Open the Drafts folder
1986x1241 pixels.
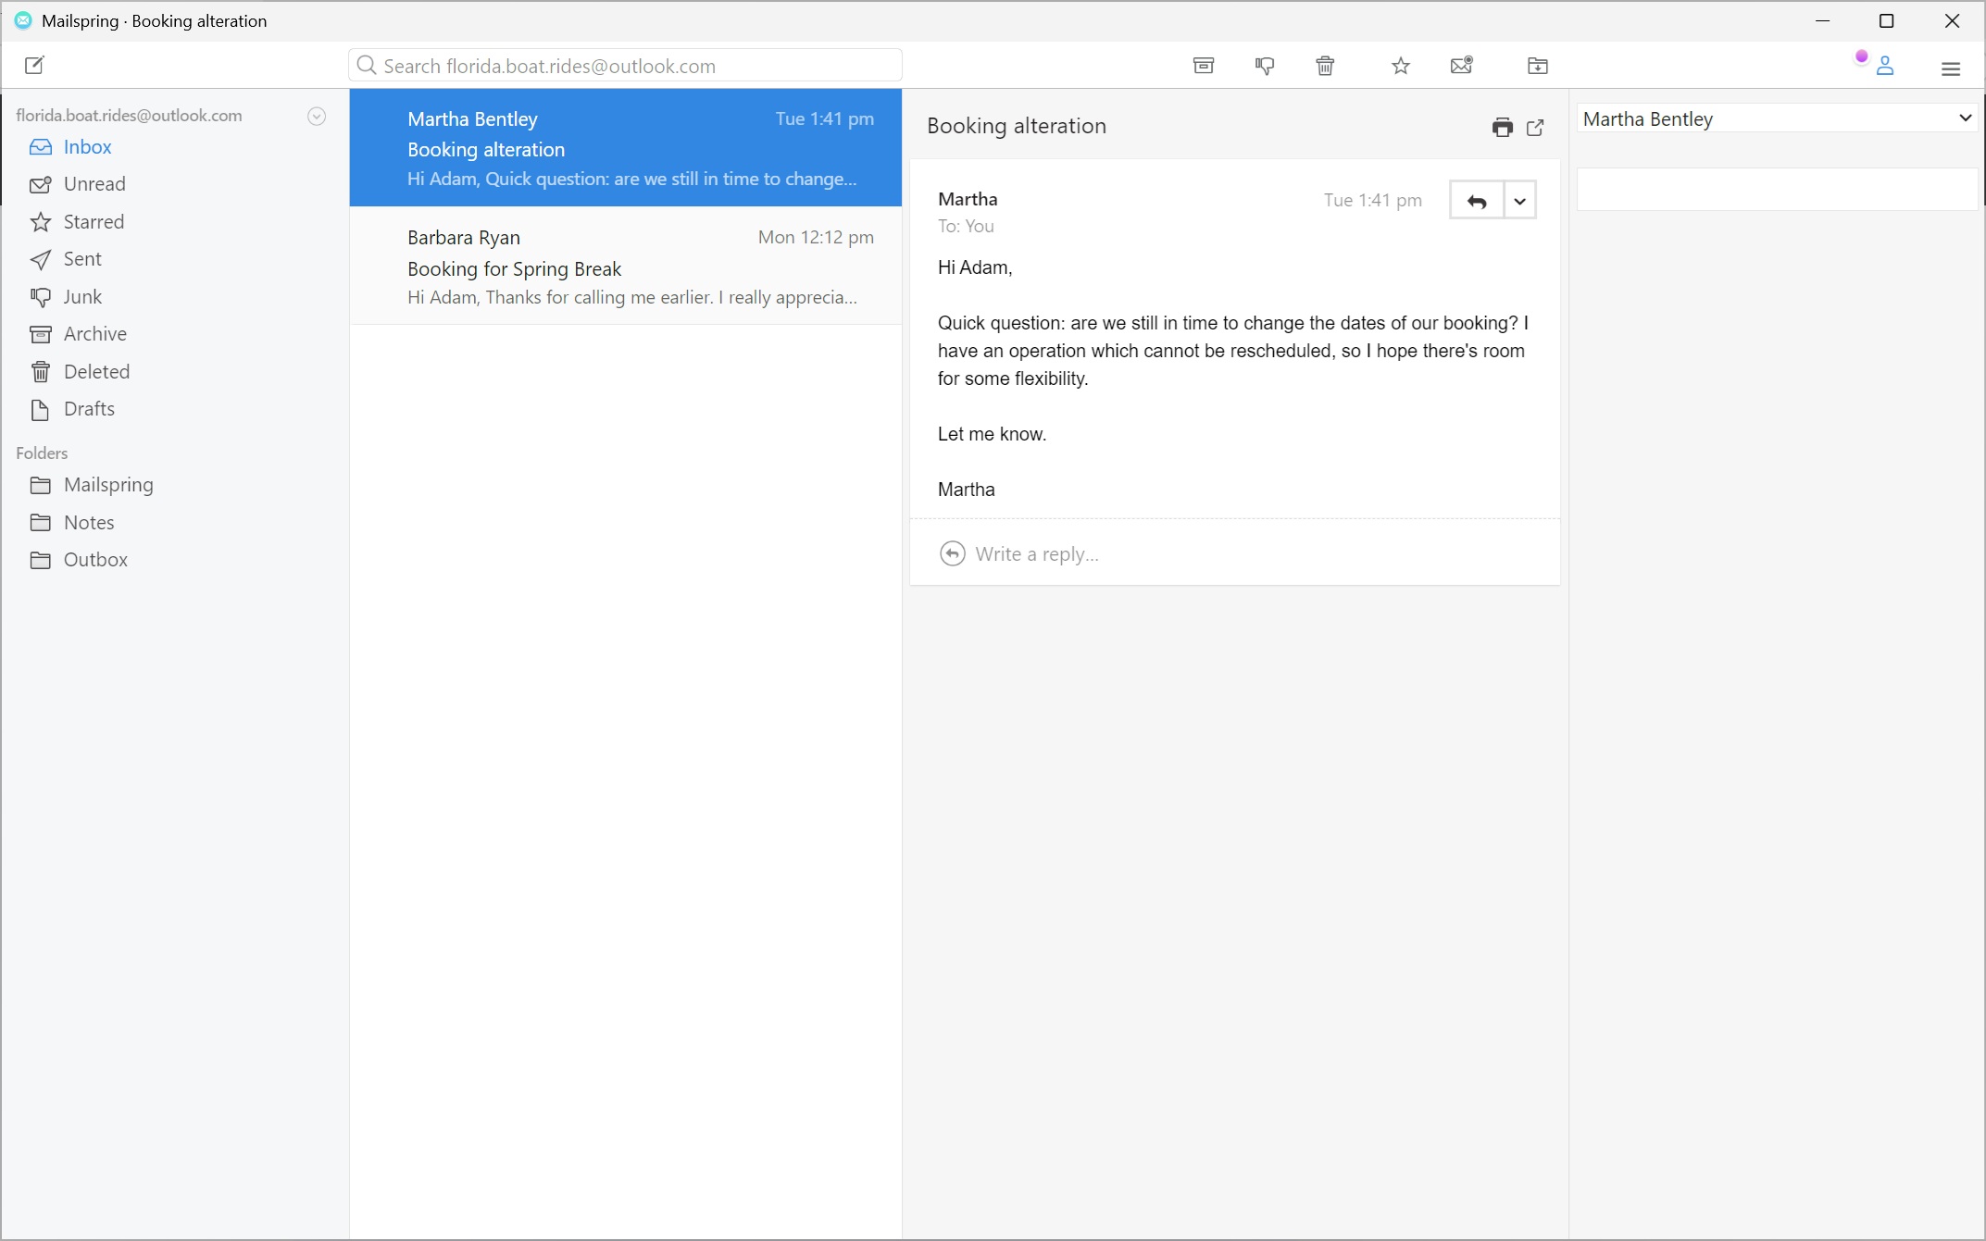(x=88, y=409)
